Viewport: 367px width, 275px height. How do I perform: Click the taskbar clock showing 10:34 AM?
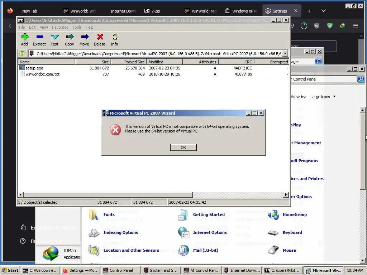[x=355, y=270]
